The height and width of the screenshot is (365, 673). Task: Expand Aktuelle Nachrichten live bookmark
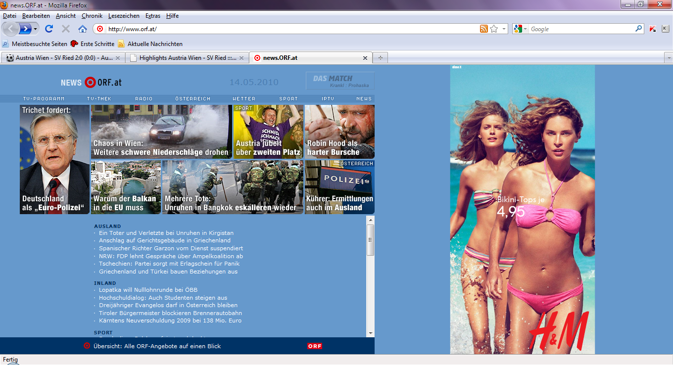(150, 44)
